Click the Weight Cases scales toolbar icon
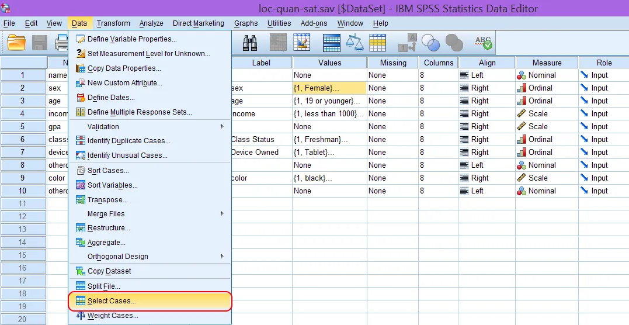Screen dimensions: 629x325 [355, 43]
